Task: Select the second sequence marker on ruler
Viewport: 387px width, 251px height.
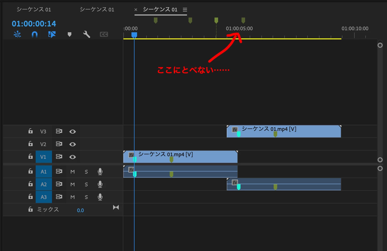Action: click(190, 20)
